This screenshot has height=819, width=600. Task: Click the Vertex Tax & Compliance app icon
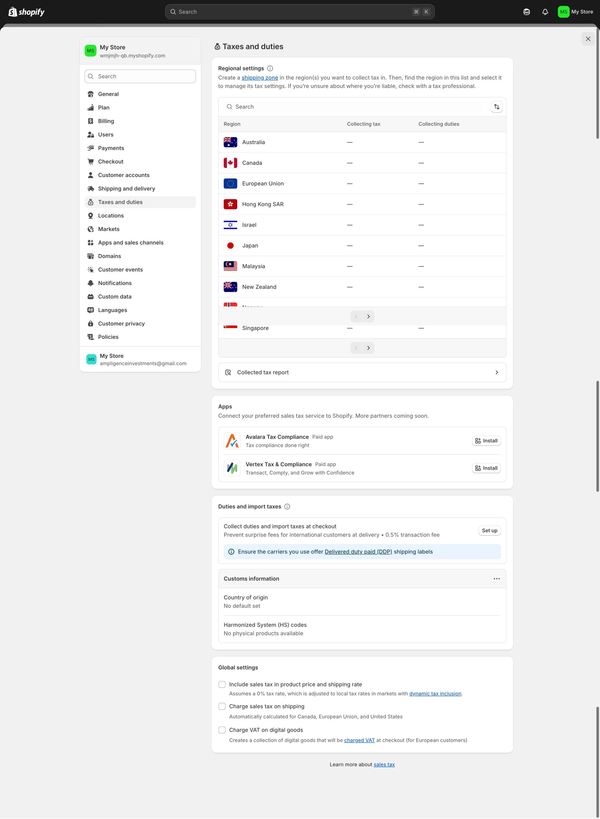(x=232, y=468)
